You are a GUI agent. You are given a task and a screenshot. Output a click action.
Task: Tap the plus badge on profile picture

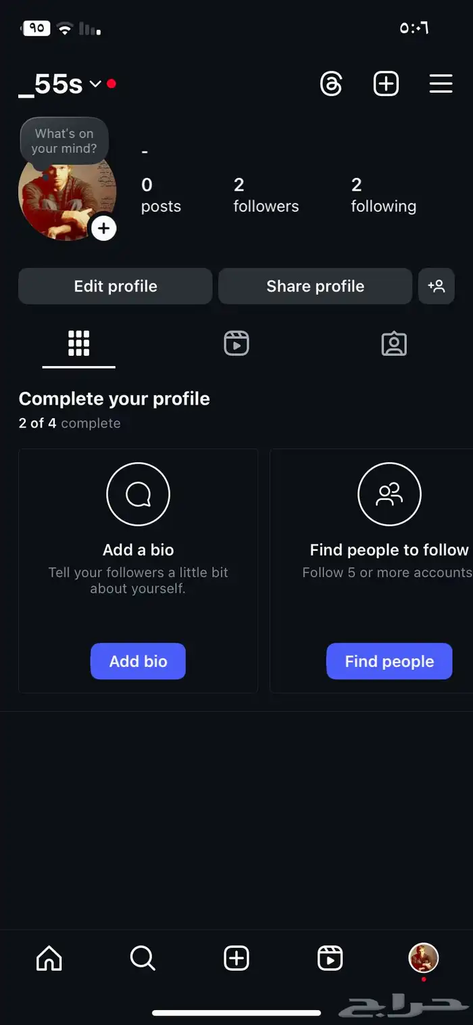[103, 229]
